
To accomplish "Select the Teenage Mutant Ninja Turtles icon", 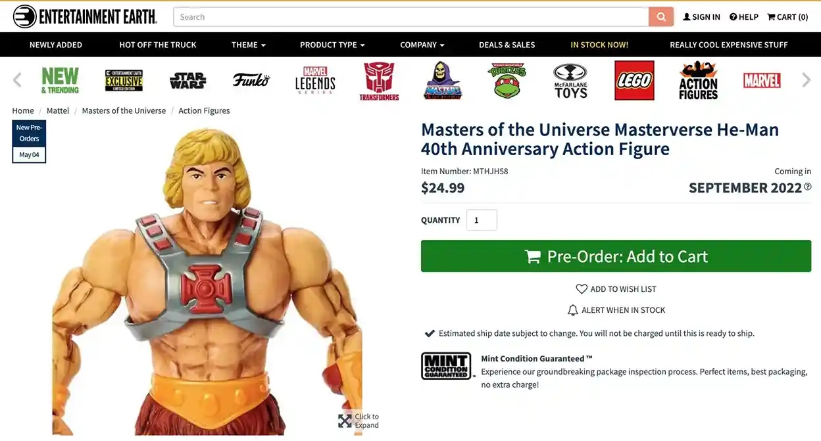I will click(507, 80).
